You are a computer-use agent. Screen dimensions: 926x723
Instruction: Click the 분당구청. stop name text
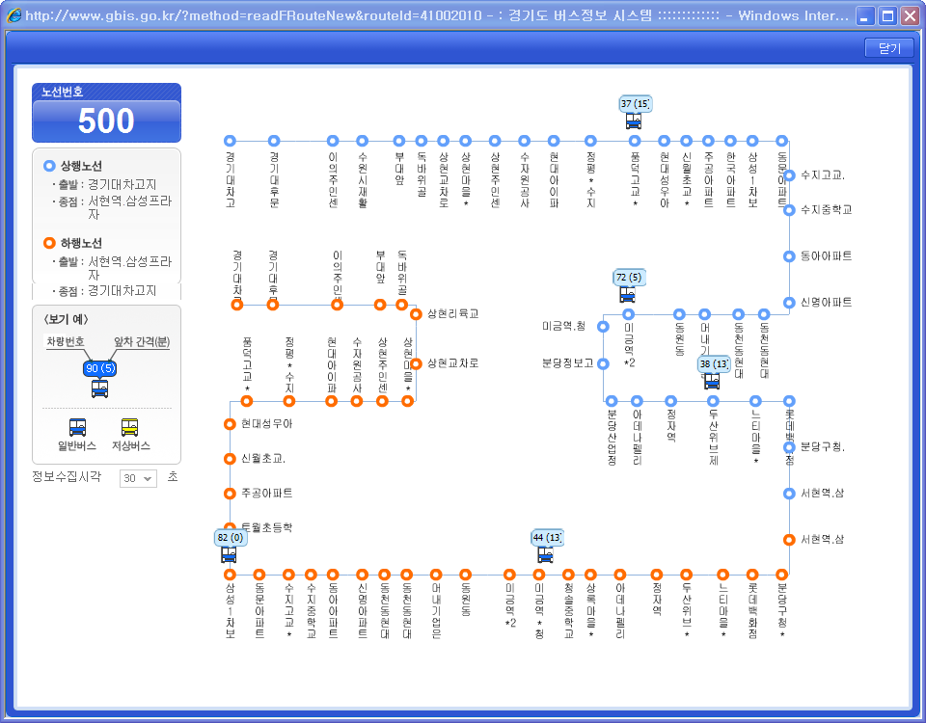[x=823, y=446]
